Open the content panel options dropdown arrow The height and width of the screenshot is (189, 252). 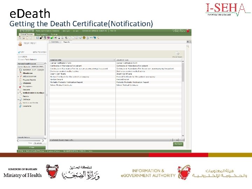(188, 42)
